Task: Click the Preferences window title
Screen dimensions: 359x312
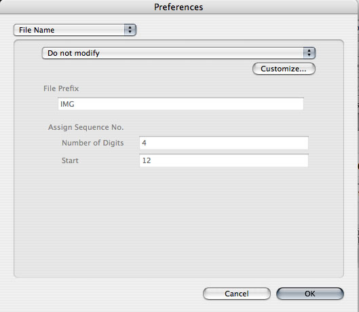Action: pos(178,7)
